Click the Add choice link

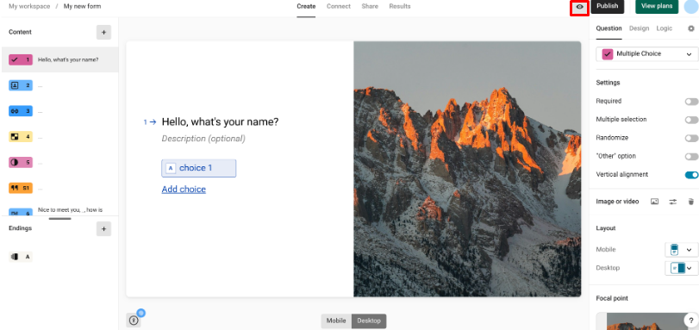tap(184, 189)
